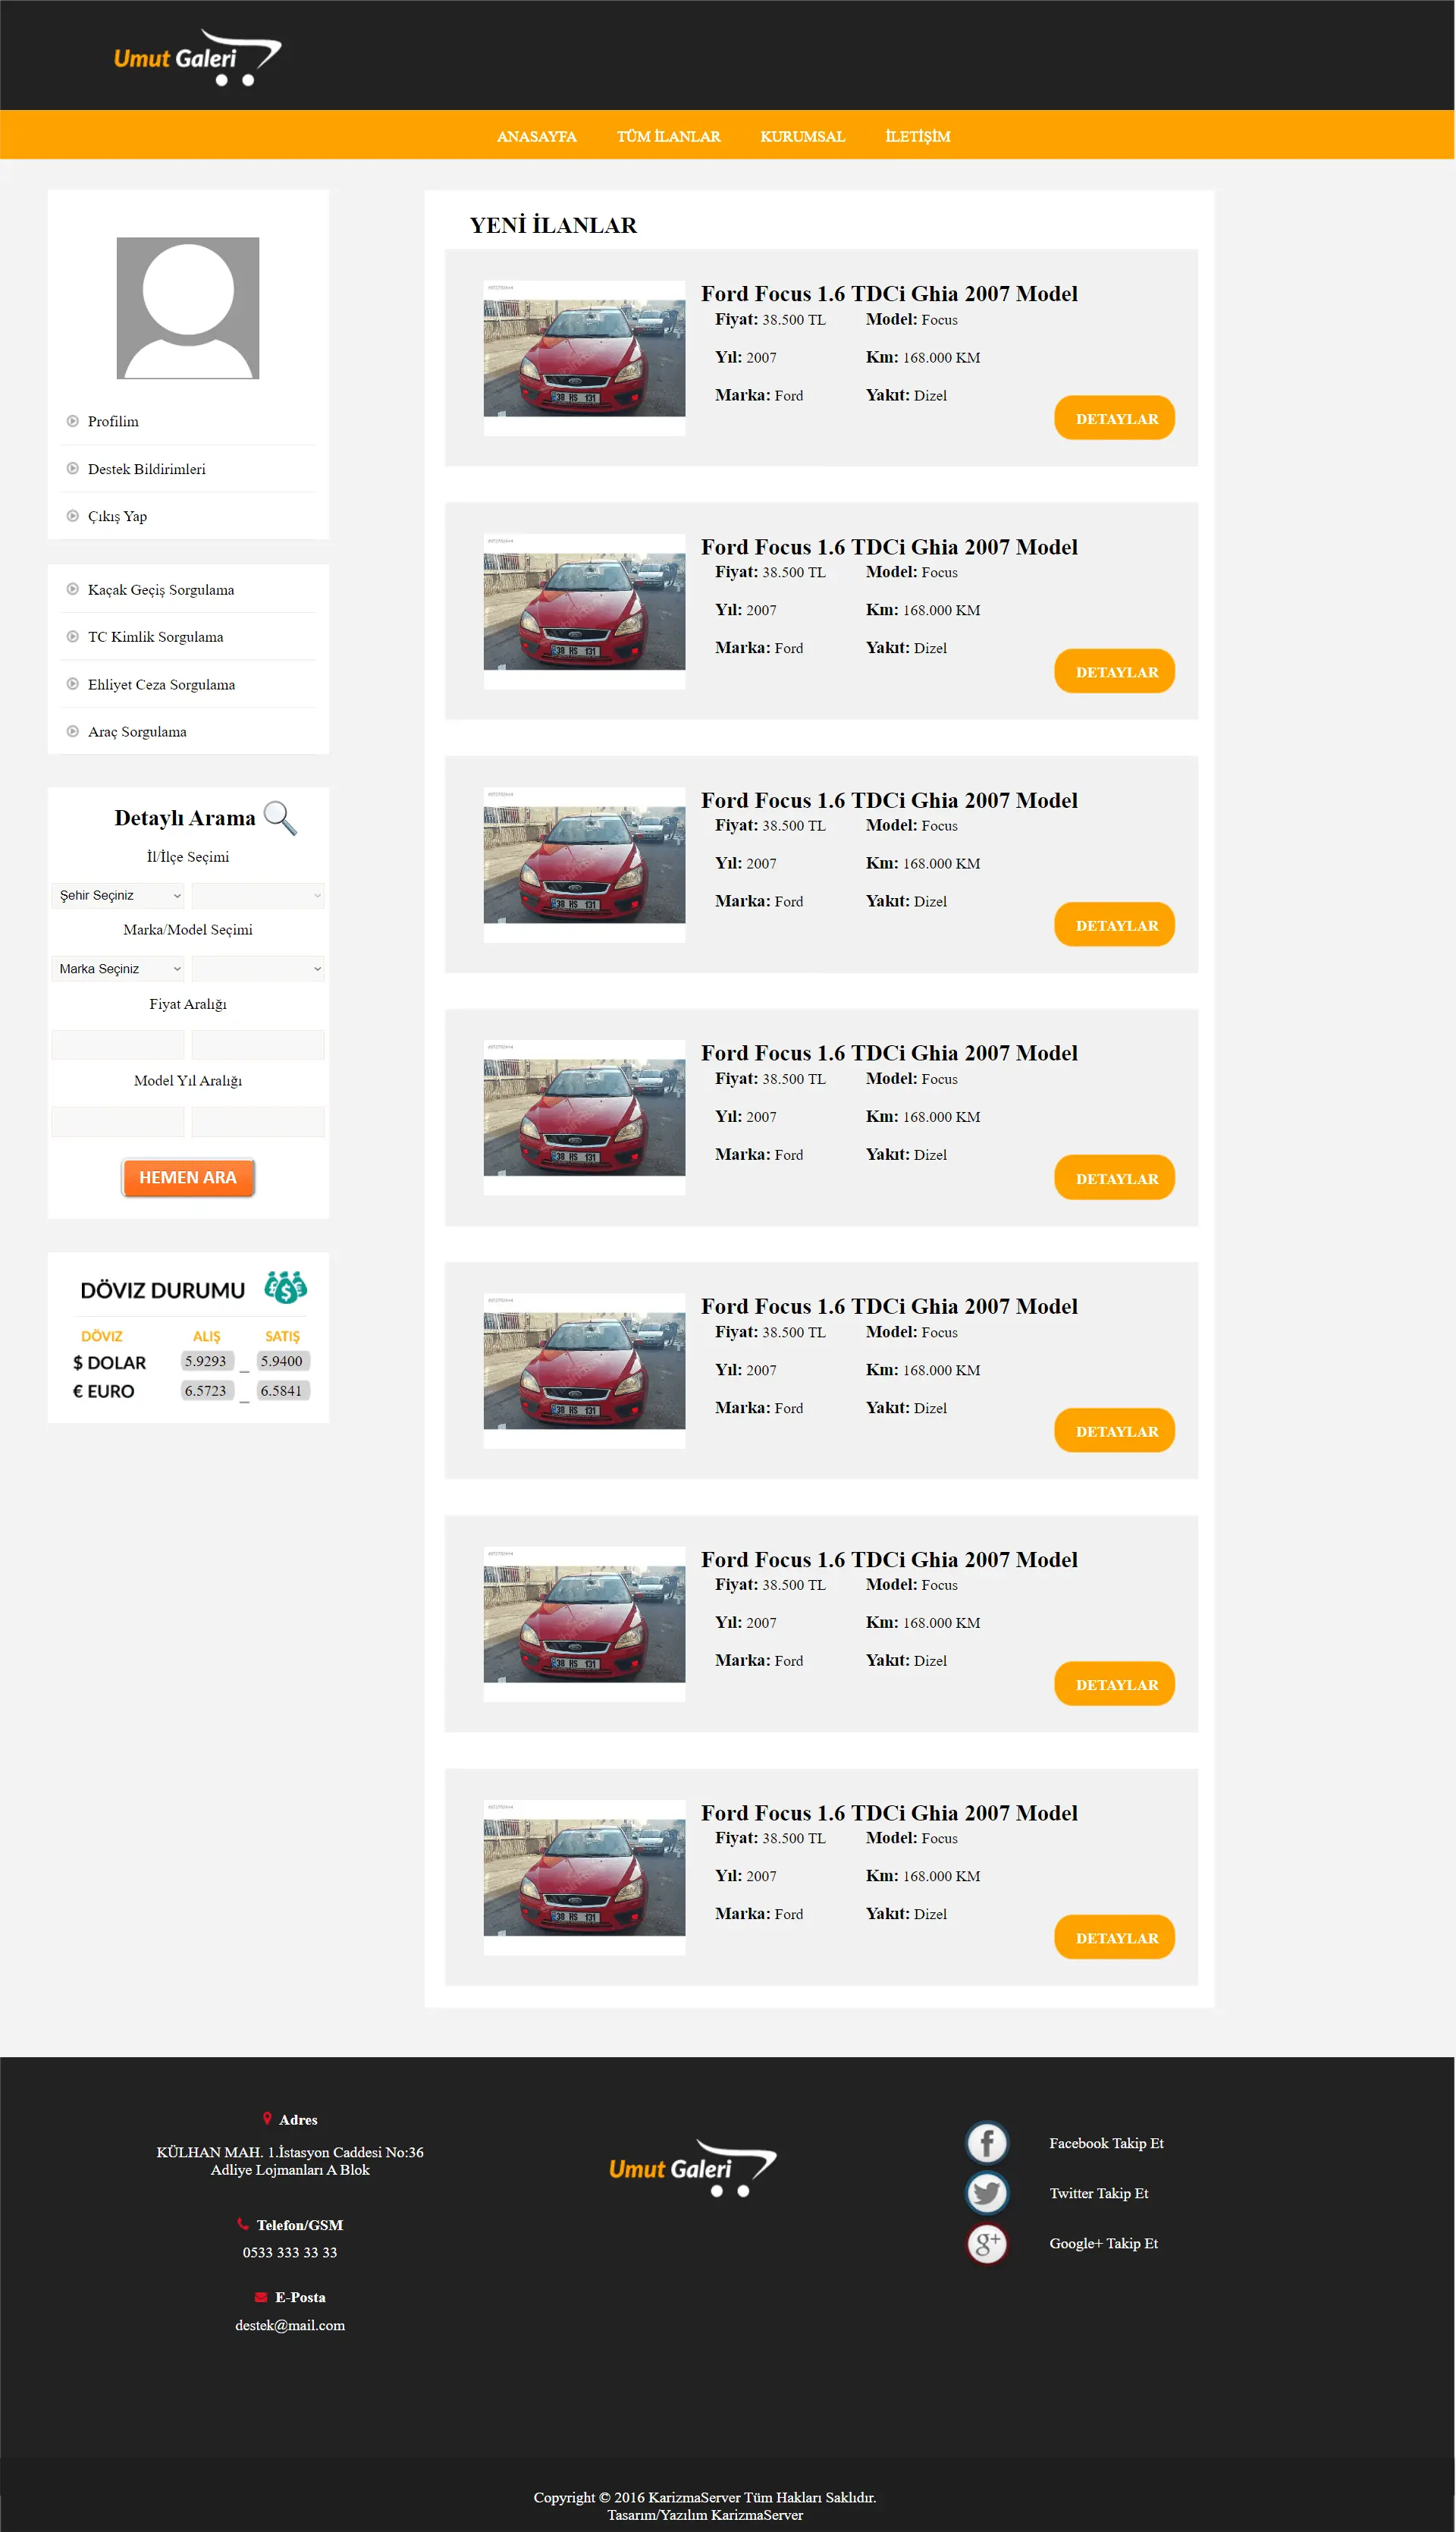Image resolution: width=1456 pixels, height=2532 pixels.
Task: Expand the empty model dropdown beside Marka
Action: click(258, 968)
